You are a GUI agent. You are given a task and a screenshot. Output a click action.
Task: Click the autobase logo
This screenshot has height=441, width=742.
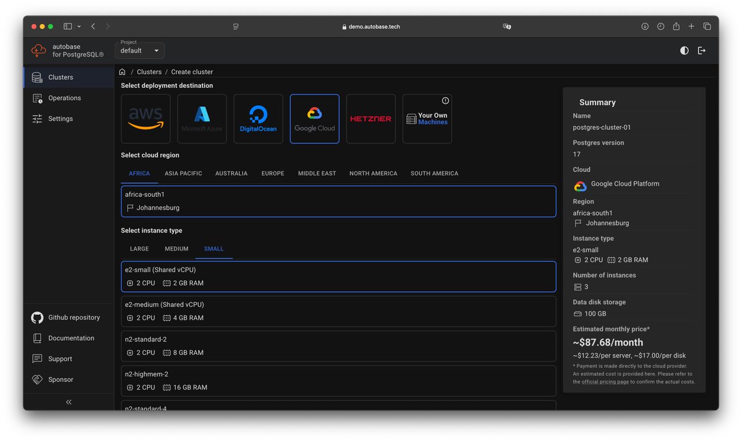39,51
